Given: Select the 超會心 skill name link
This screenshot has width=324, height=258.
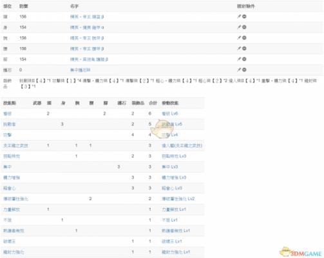Looking at the screenshot, I should pos(10,188).
